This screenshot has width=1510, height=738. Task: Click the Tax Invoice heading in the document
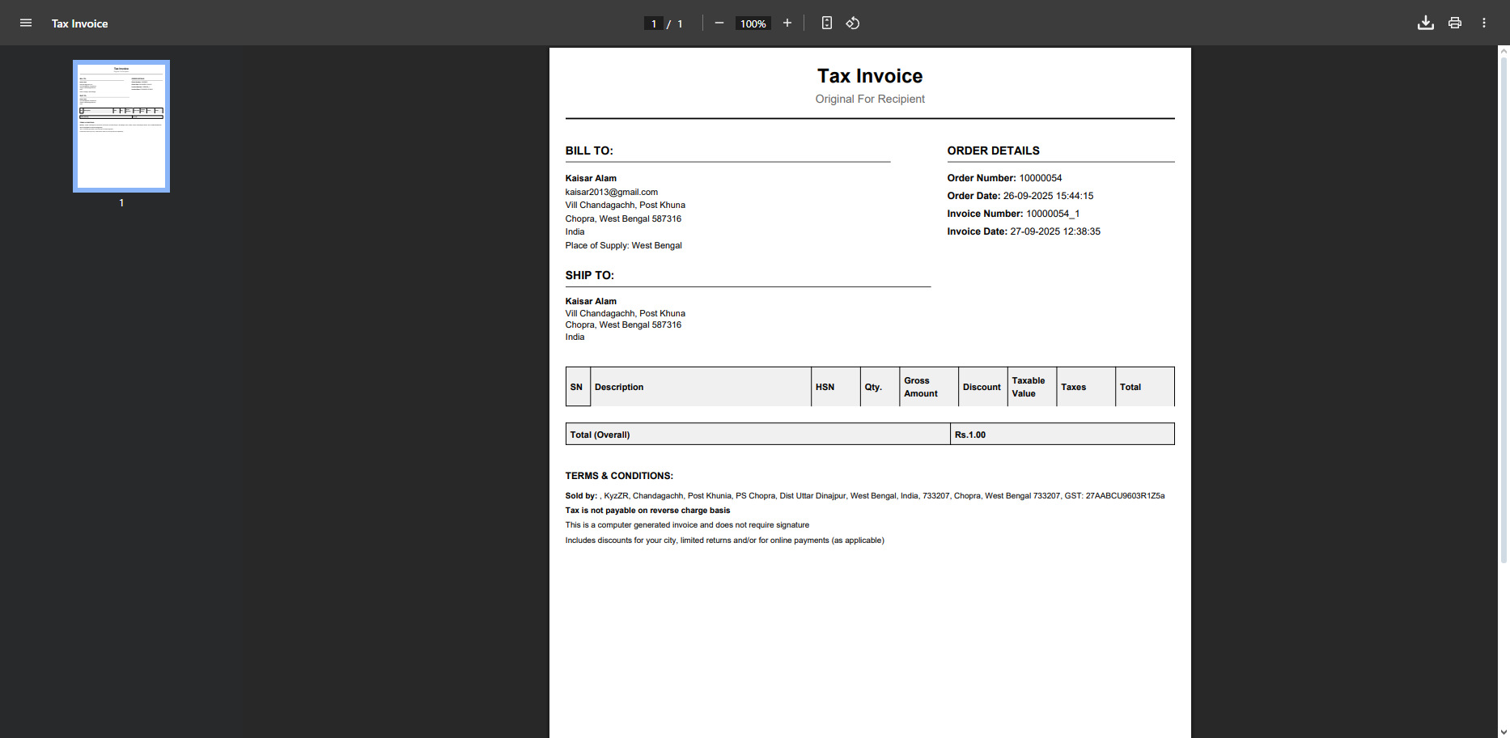[869, 76]
